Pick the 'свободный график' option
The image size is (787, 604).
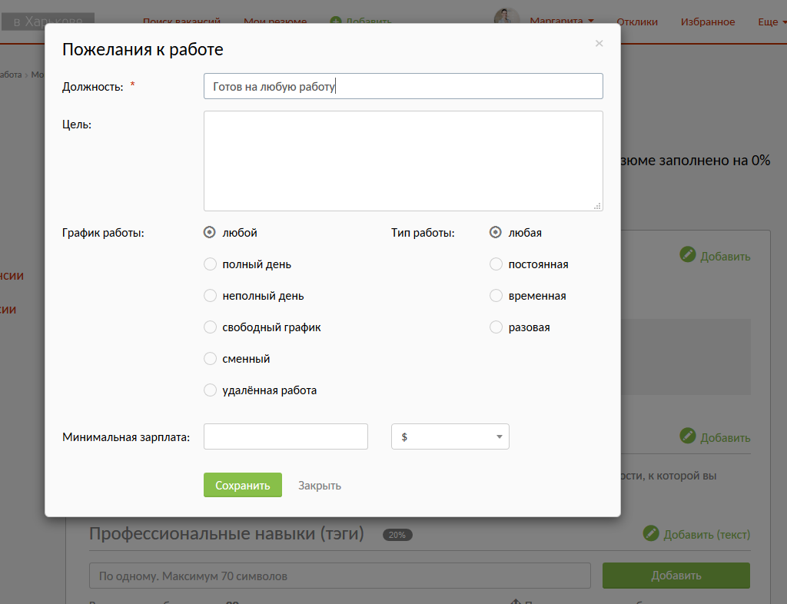tap(210, 327)
